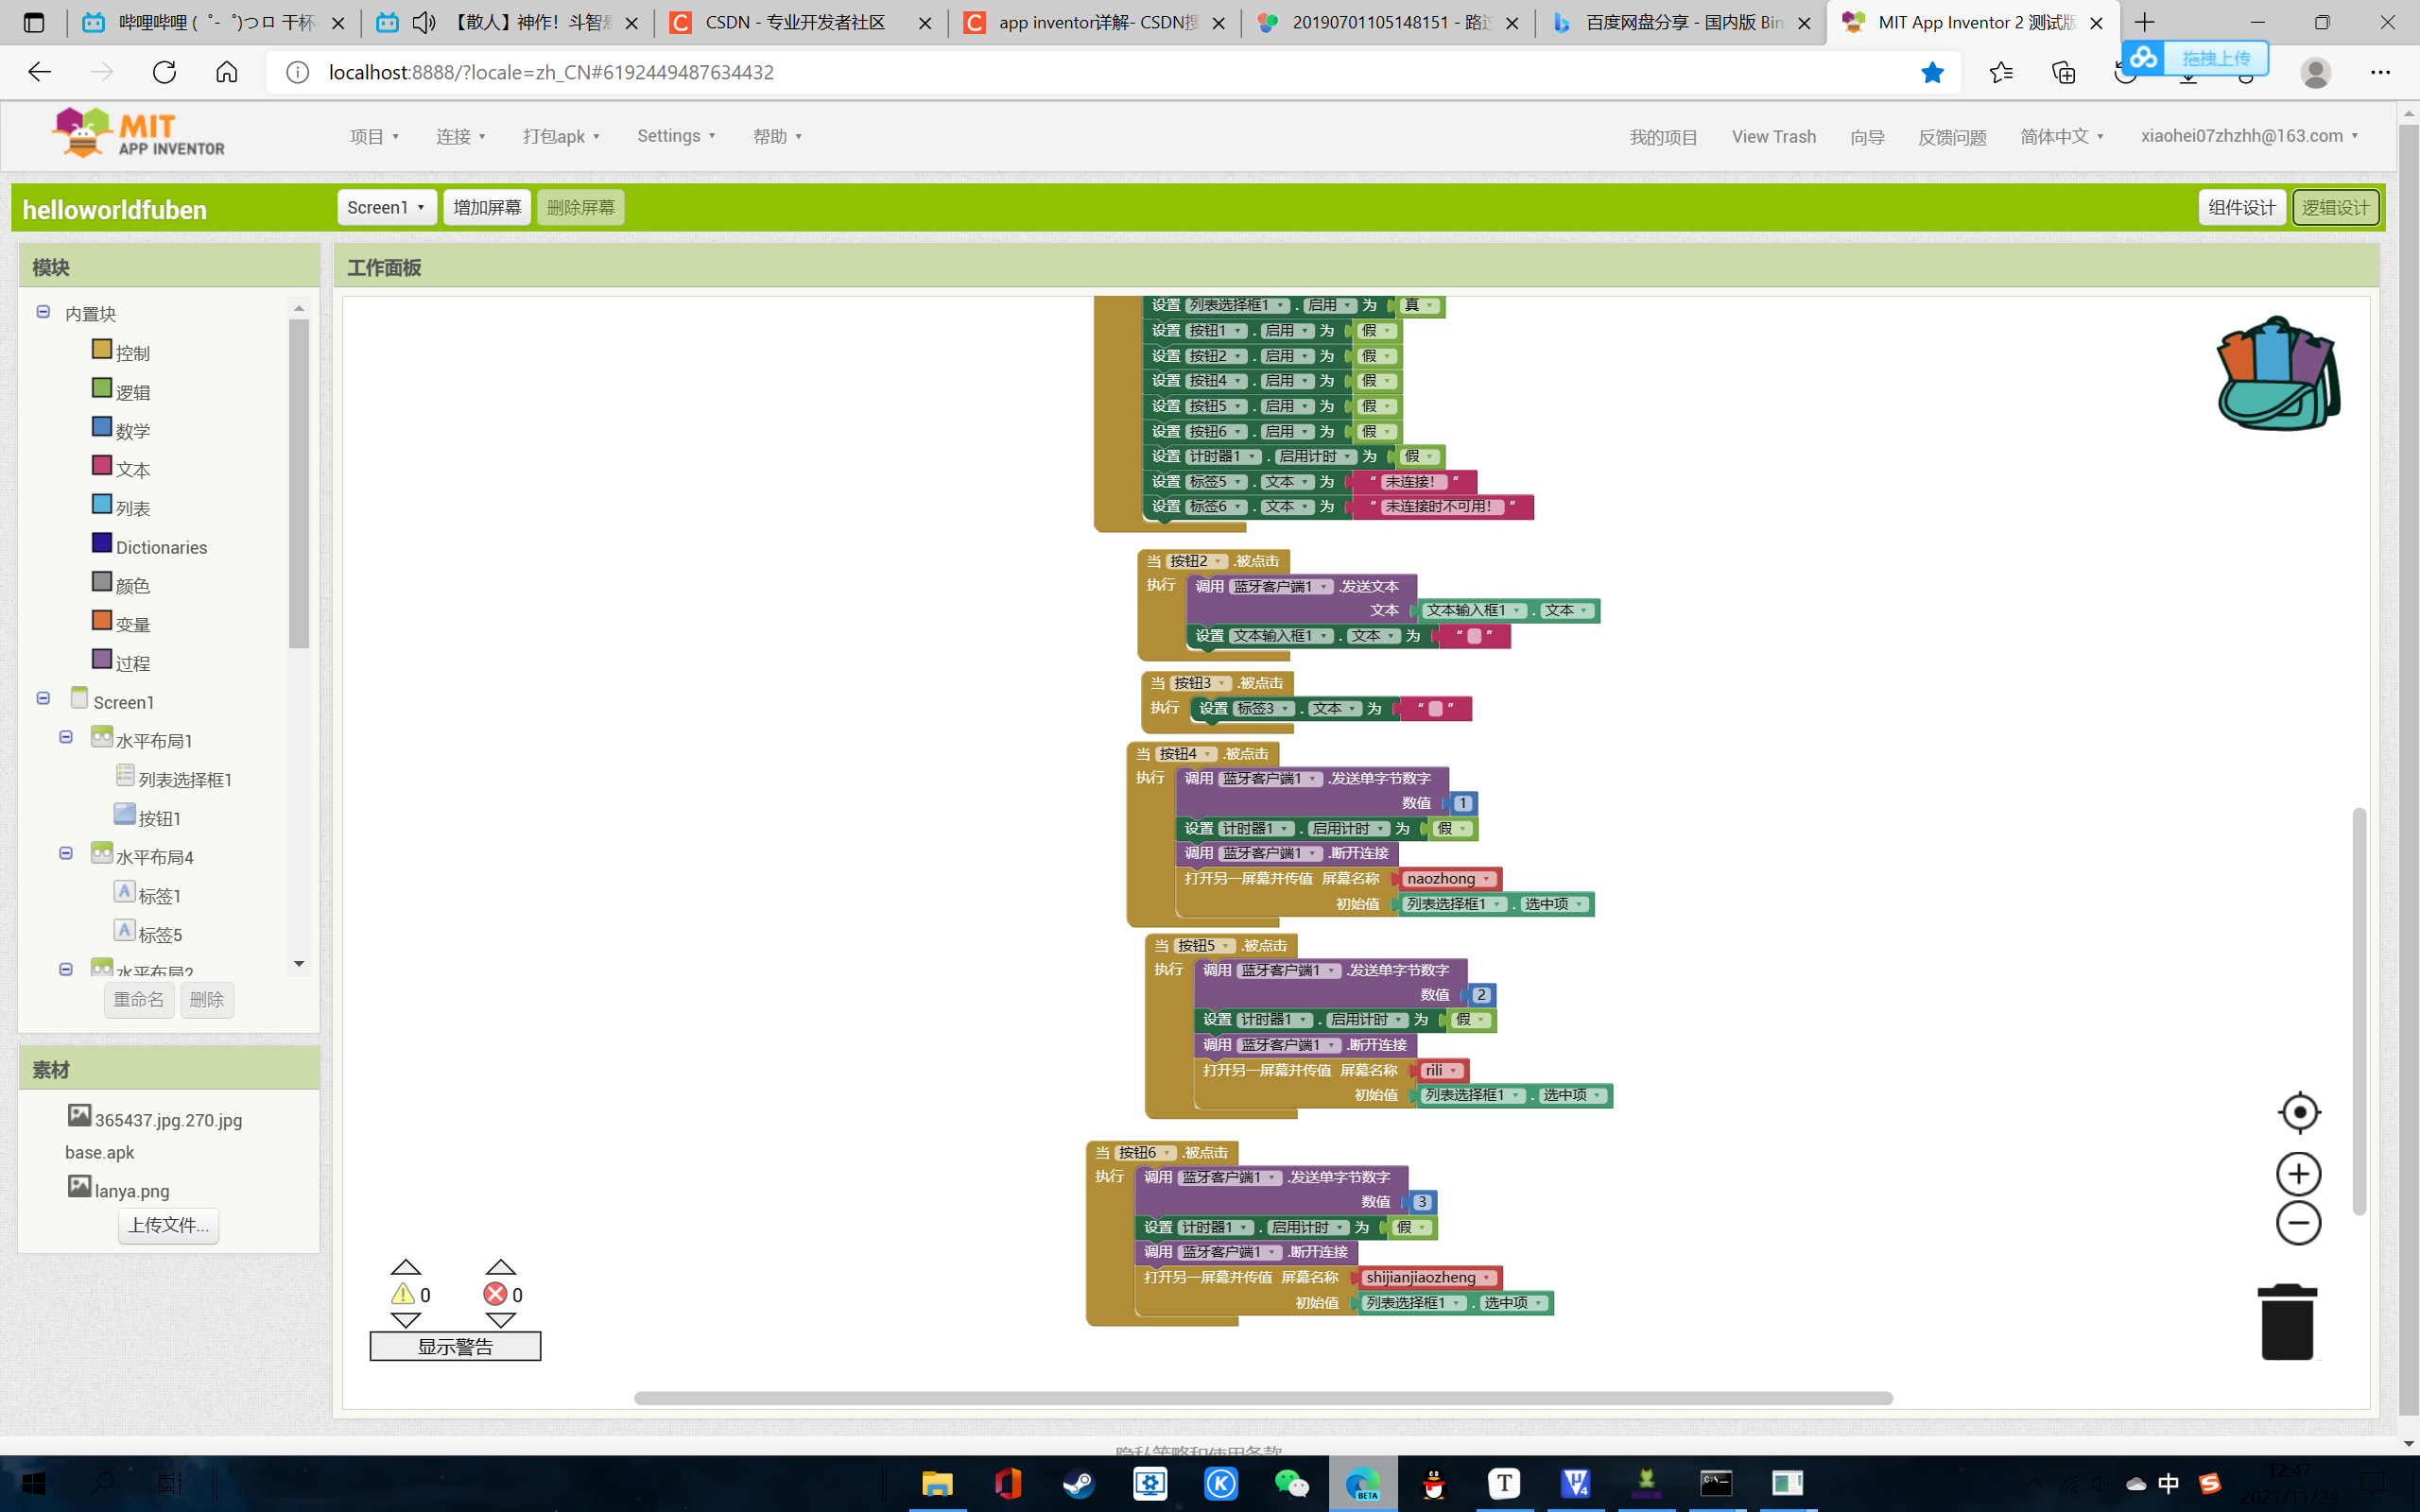Open the 帮助 menu
Viewport: 2420px width, 1512px height.
778,136
